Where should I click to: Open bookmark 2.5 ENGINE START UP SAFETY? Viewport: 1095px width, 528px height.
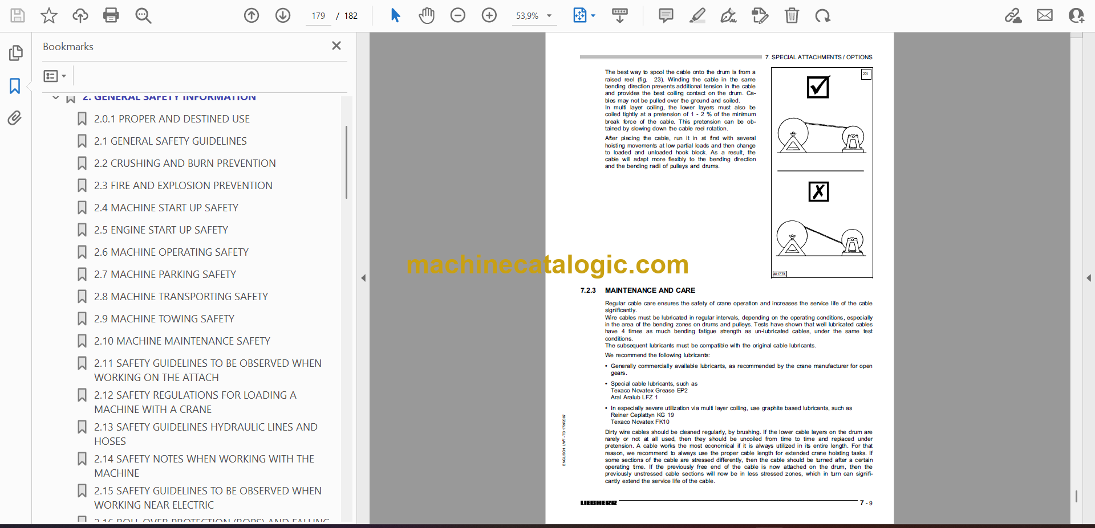coord(161,230)
